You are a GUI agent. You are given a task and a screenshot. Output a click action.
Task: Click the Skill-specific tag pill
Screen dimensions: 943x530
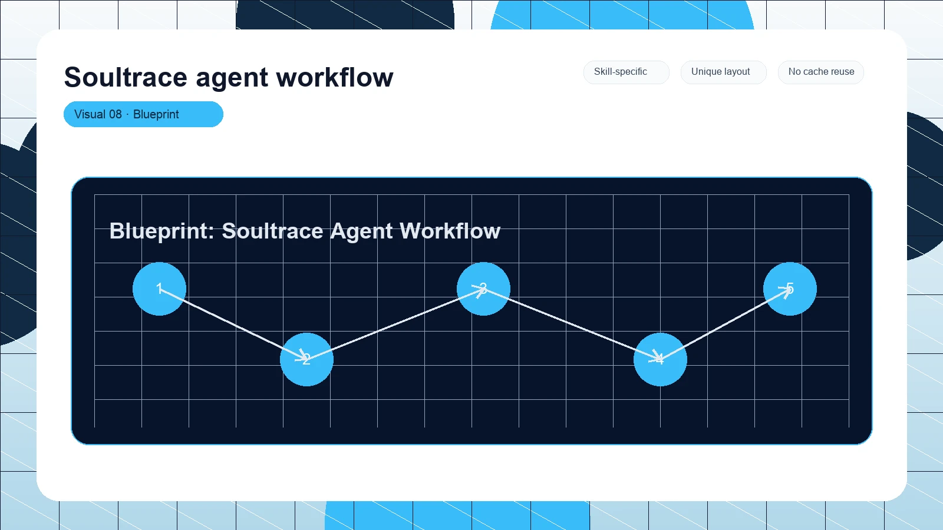pos(626,72)
